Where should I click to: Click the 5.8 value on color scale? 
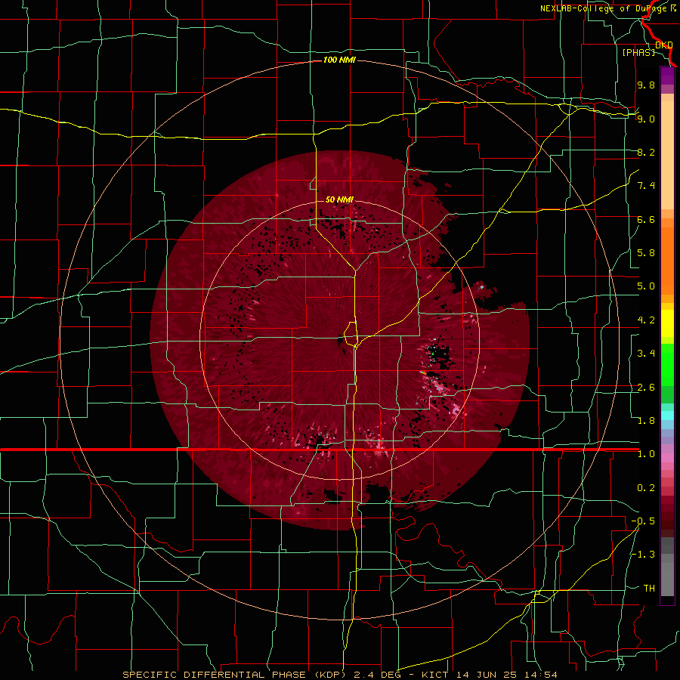point(646,253)
